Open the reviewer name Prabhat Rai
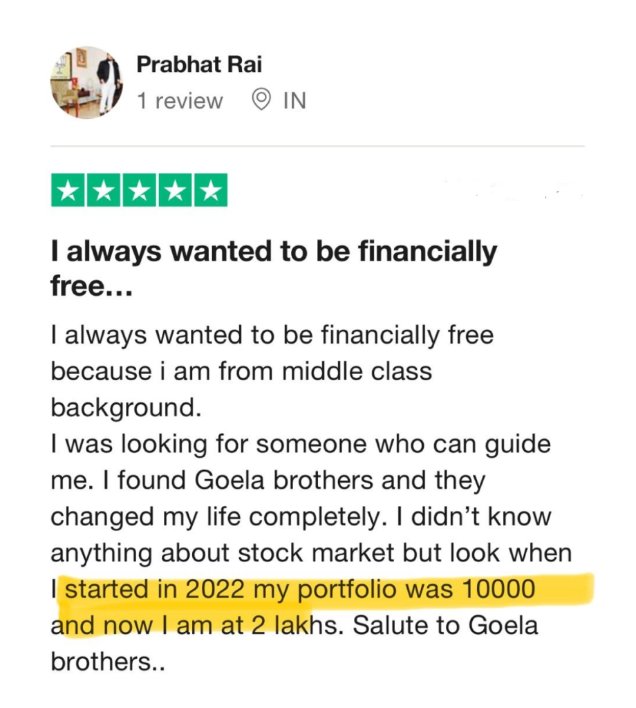The image size is (636, 708). (x=199, y=65)
